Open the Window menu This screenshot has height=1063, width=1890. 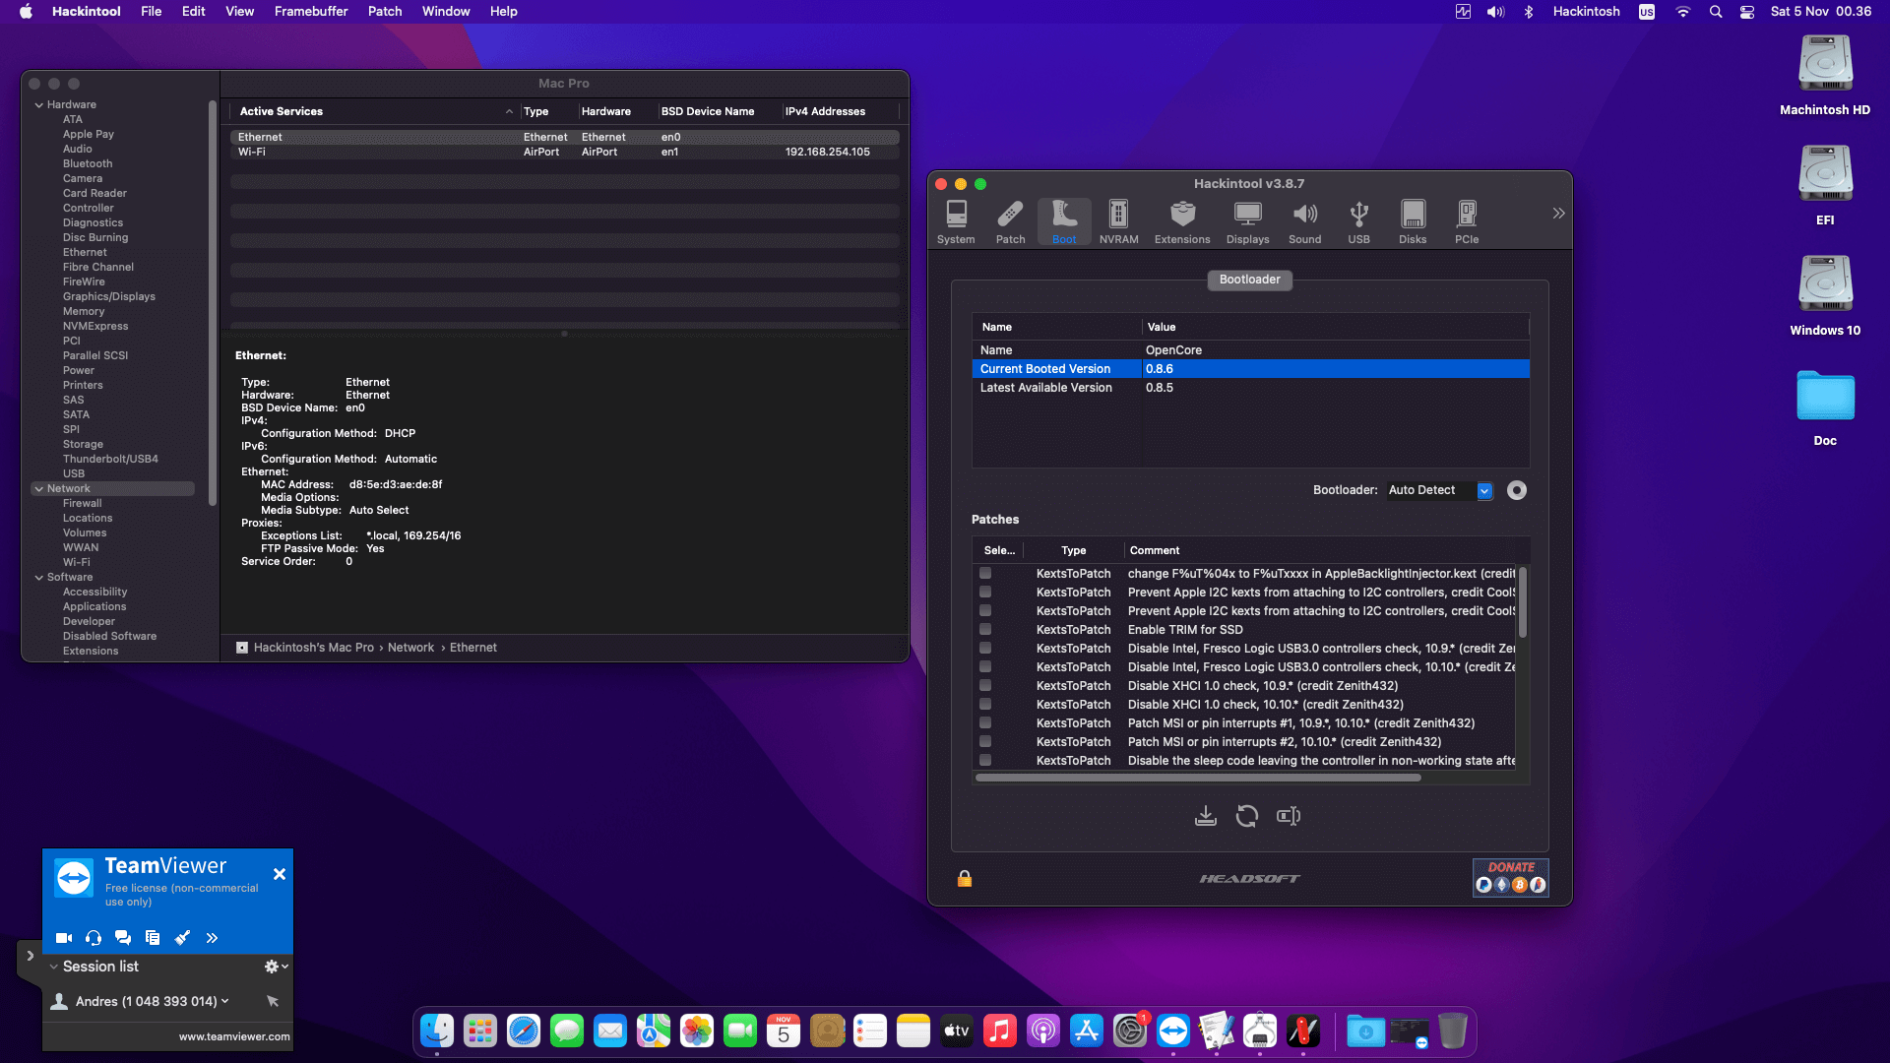446,12
